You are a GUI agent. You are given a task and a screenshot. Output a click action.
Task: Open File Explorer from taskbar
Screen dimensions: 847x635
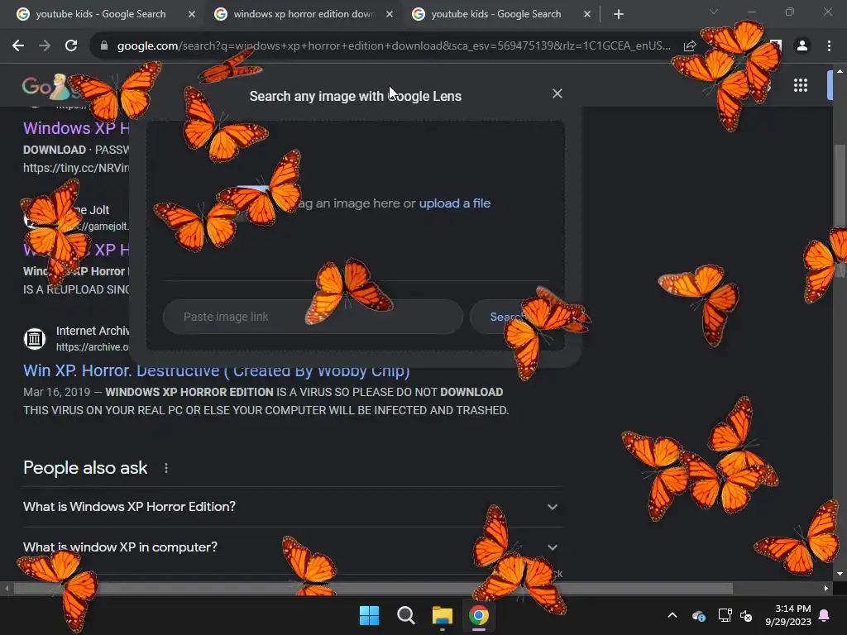443,615
